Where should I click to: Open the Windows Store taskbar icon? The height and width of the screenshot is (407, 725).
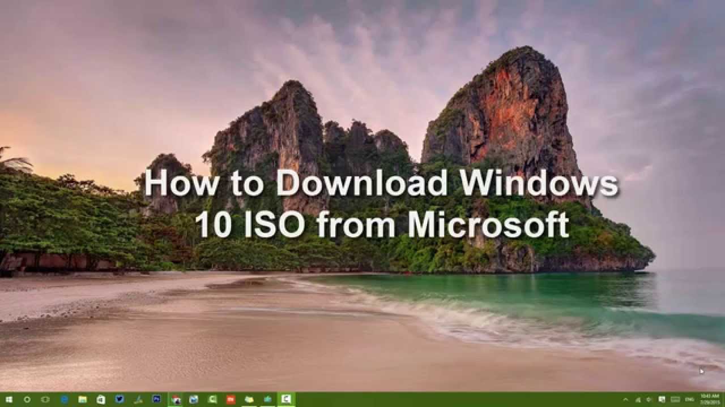[101, 399]
